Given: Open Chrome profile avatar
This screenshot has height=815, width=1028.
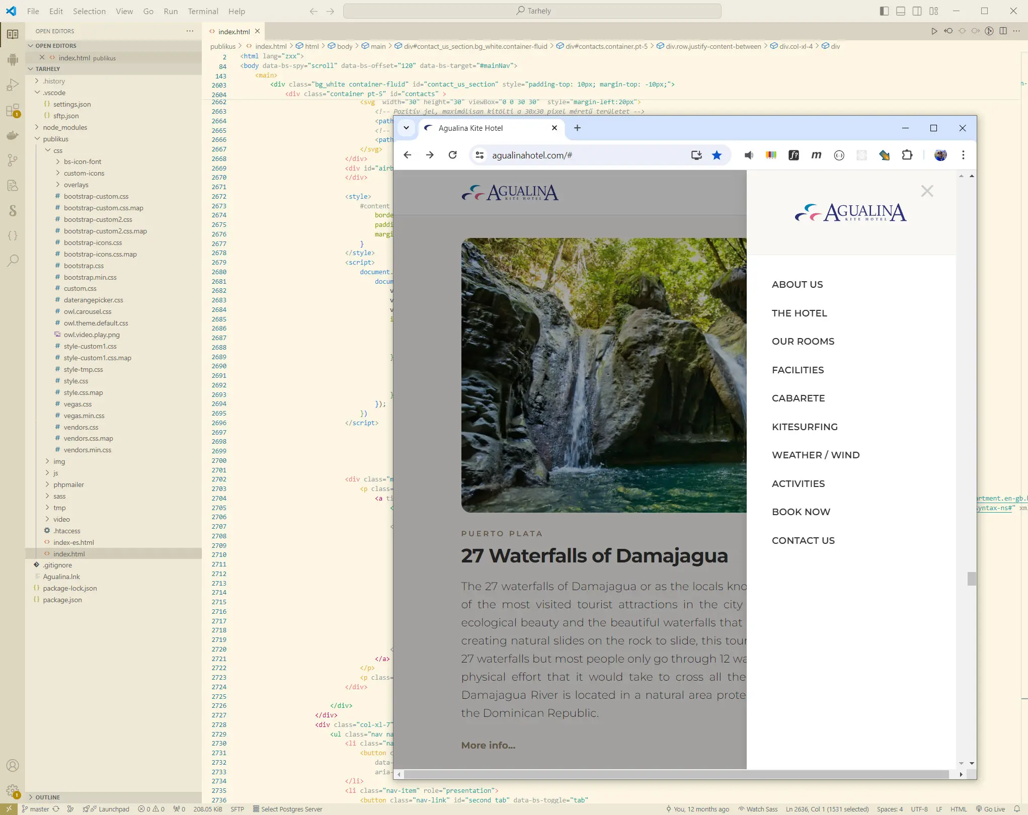Looking at the screenshot, I should coord(940,155).
